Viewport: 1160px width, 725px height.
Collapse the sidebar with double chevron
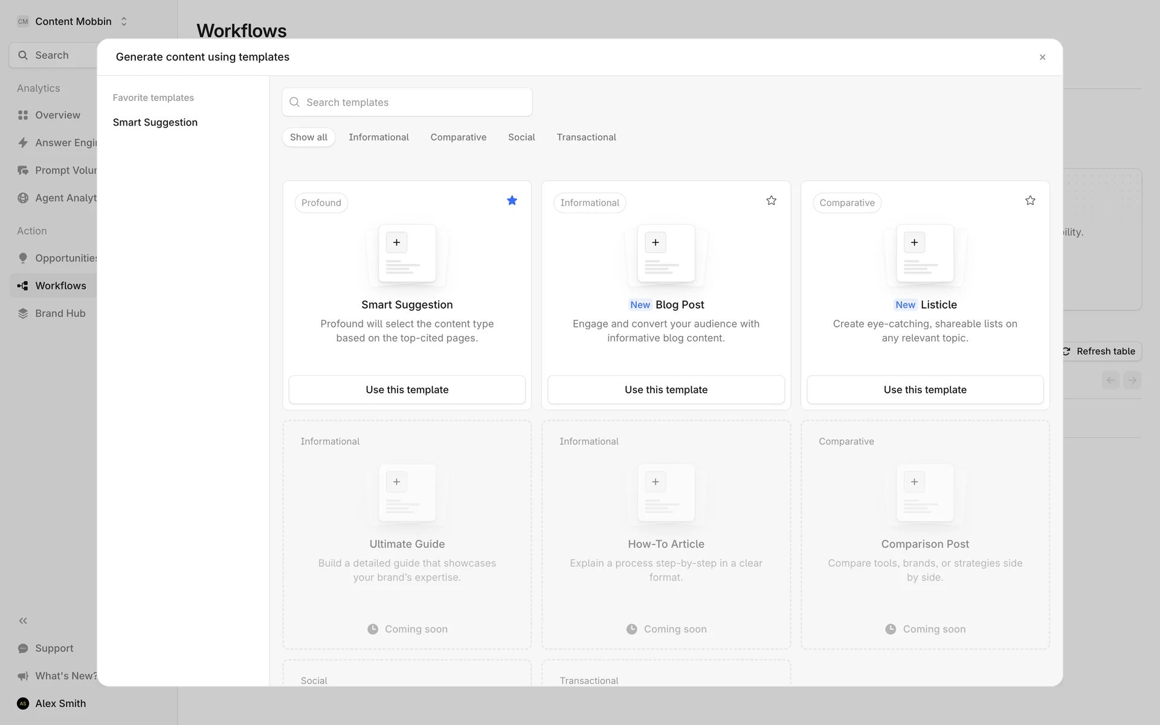23,620
